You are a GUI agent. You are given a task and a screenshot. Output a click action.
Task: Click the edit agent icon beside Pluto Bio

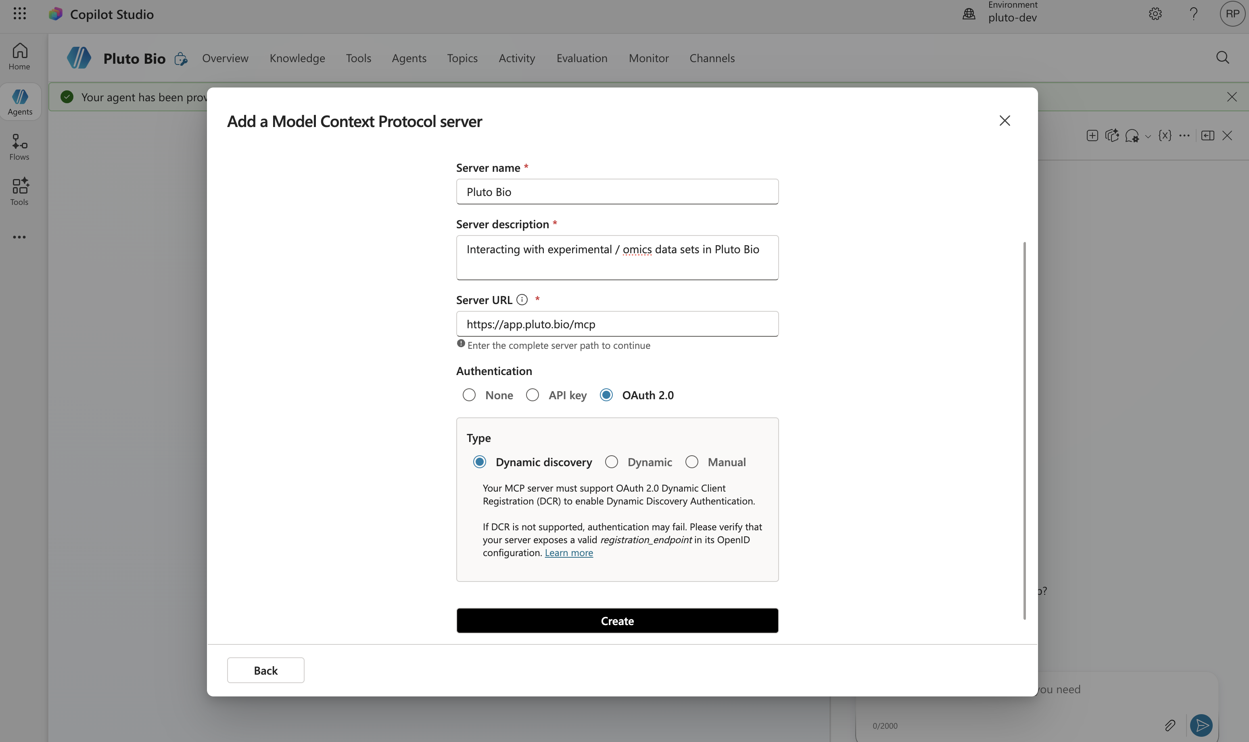181,59
